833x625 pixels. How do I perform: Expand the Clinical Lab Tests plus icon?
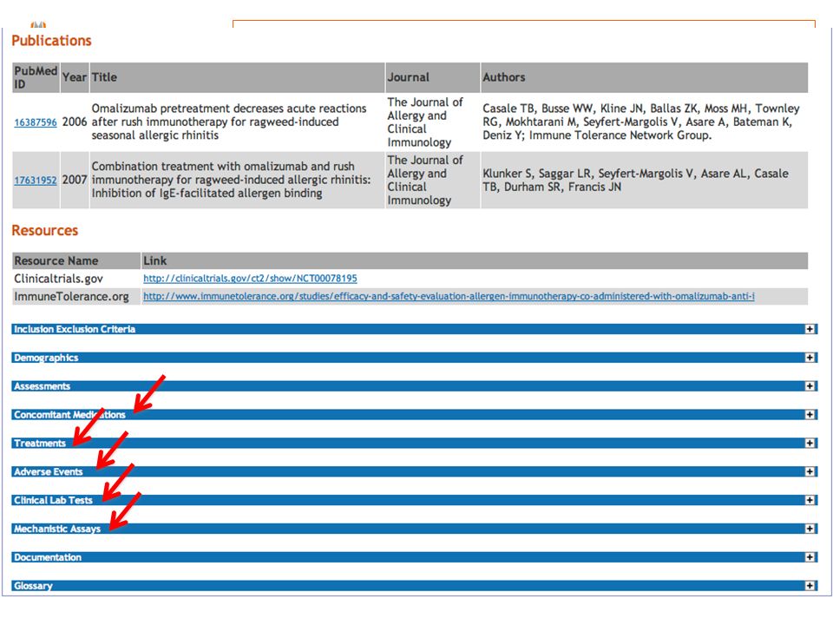pyautogui.click(x=810, y=500)
